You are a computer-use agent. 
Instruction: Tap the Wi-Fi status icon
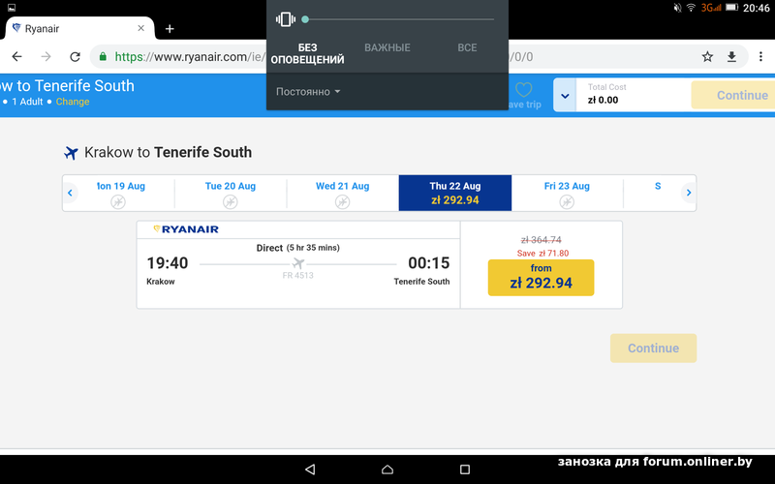pyautogui.click(x=691, y=8)
